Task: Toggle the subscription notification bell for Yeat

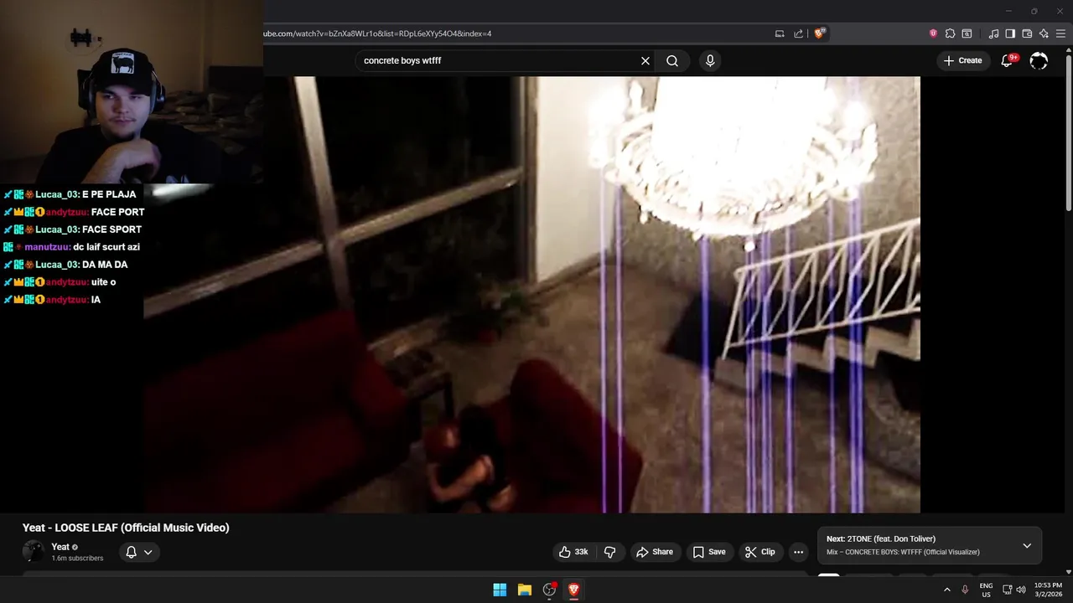Action: click(x=138, y=552)
